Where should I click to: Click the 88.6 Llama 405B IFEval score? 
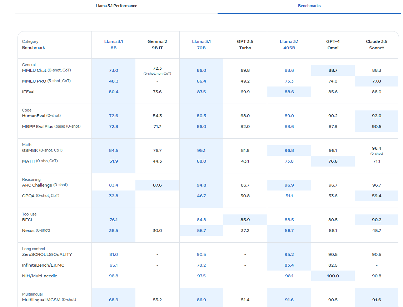pyautogui.click(x=289, y=92)
